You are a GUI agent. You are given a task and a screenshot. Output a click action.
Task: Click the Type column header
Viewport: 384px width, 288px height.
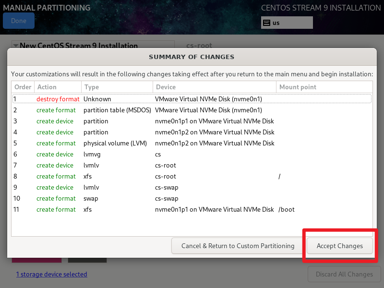tap(117, 87)
